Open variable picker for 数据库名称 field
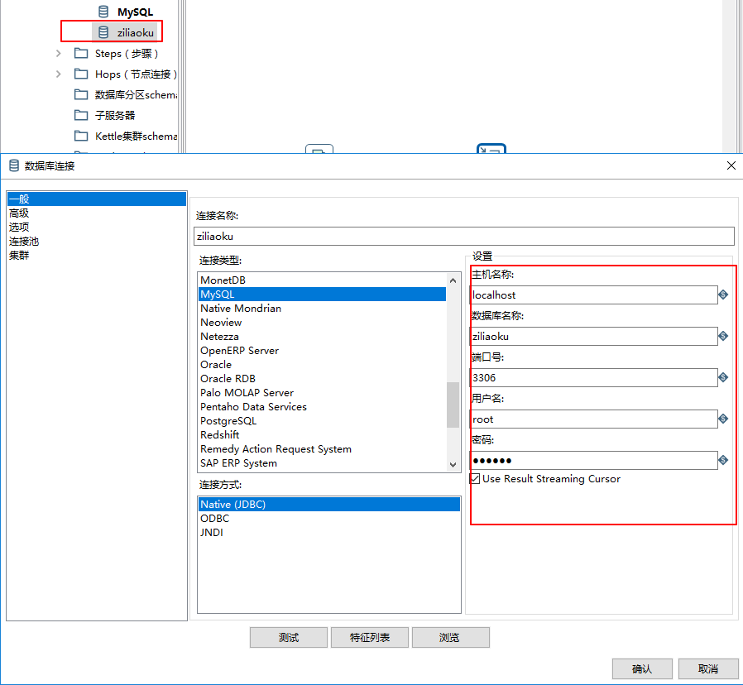743x685 pixels. point(723,336)
